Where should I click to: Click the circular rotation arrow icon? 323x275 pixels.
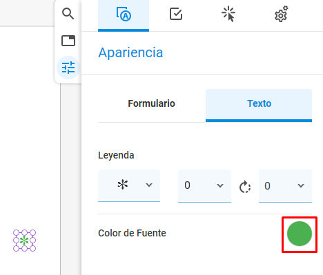(245, 187)
